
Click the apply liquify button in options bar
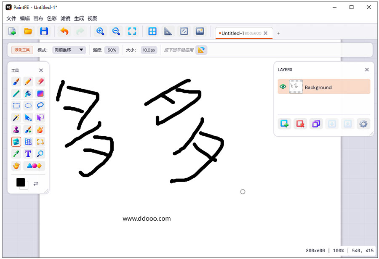[201, 50]
